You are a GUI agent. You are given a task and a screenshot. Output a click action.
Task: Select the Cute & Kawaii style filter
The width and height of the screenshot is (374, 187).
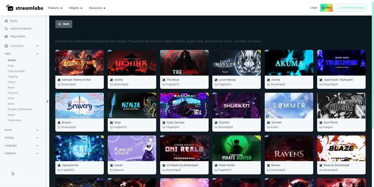coord(16,71)
